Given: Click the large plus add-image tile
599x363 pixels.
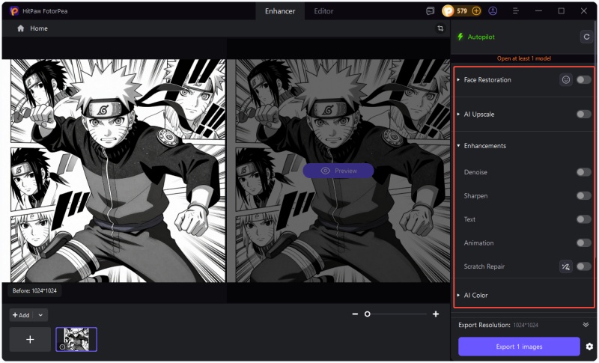Looking at the screenshot, I should click(30, 339).
